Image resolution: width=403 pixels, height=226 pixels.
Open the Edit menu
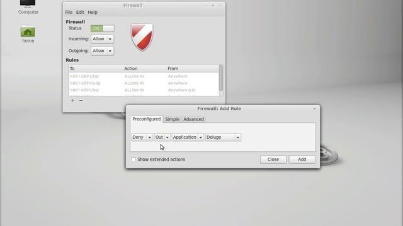[x=80, y=12]
